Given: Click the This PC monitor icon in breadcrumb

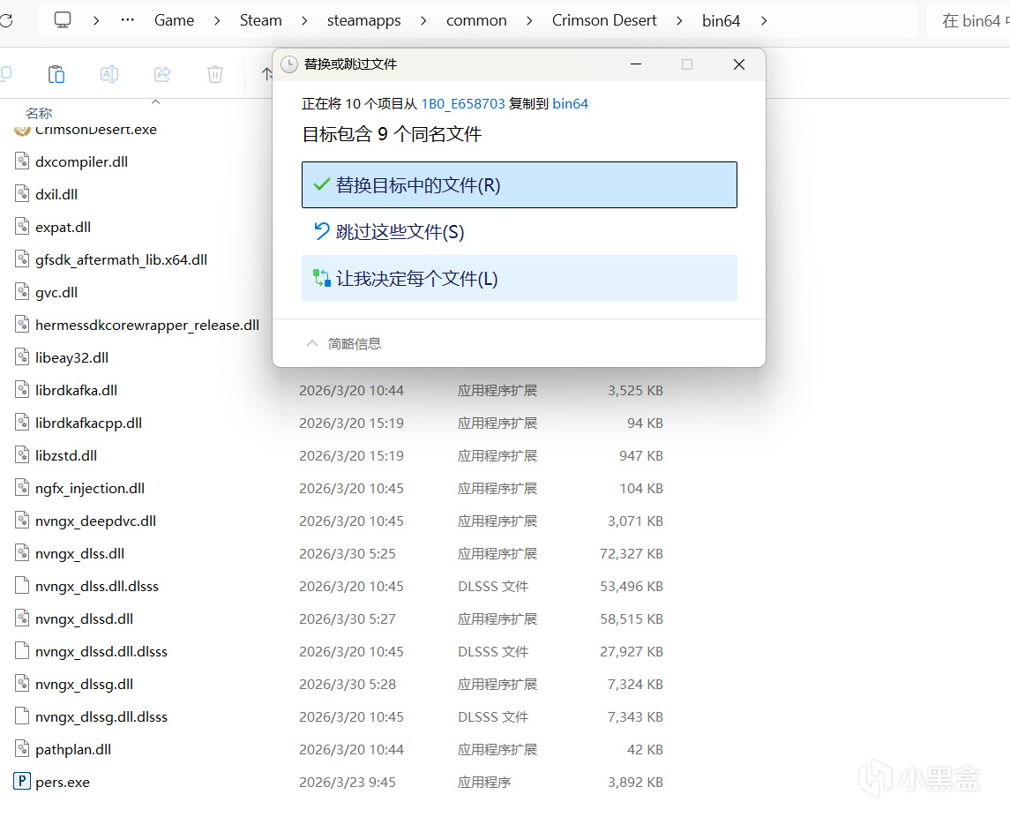Looking at the screenshot, I should (x=63, y=20).
